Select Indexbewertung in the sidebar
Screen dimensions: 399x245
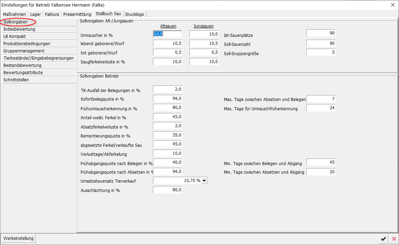pos(19,29)
